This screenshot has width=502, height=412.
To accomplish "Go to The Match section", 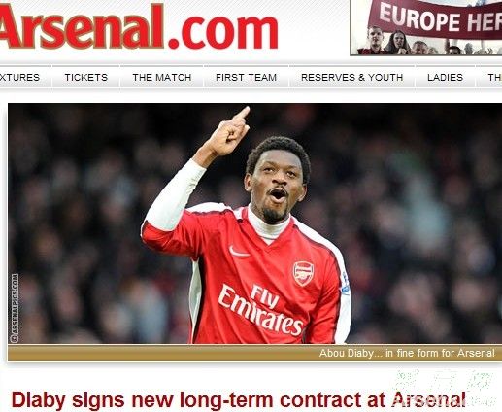I will pyautogui.click(x=162, y=78).
